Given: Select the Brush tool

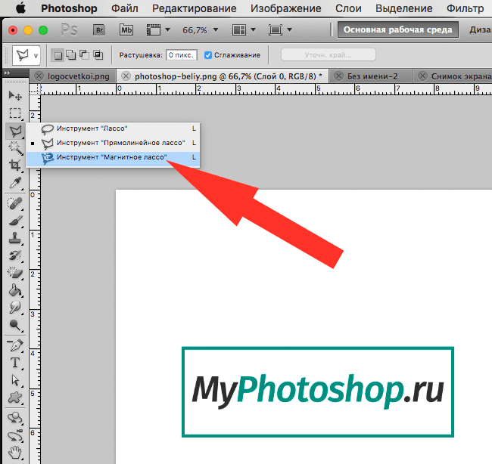Looking at the screenshot, I should 14,221.
